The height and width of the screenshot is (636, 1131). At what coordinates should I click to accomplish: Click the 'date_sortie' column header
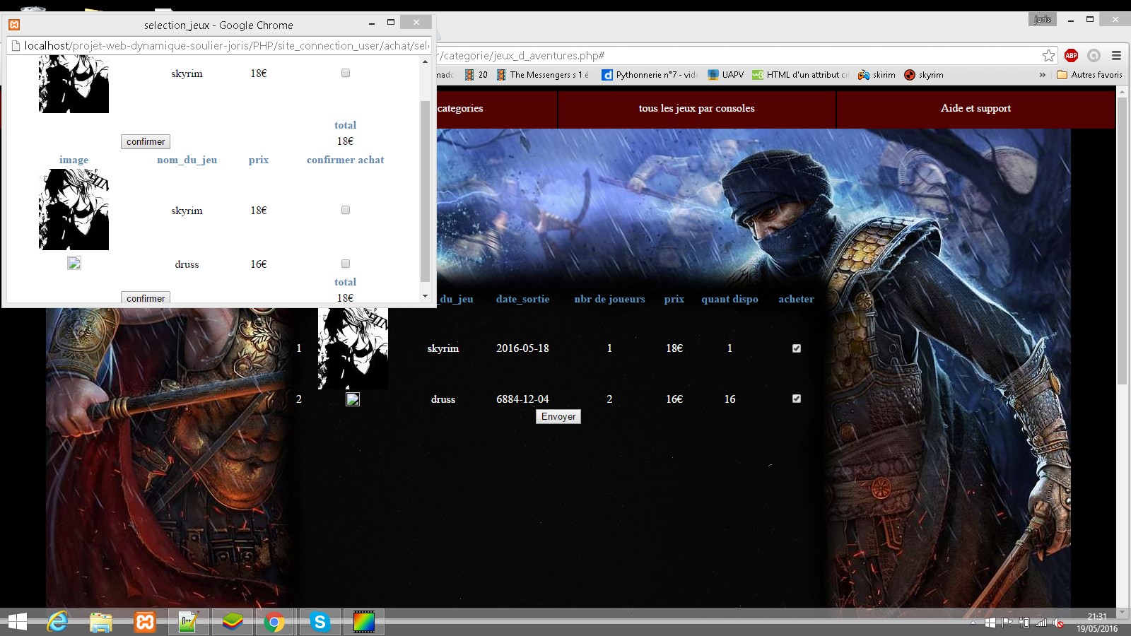tap(522, 299)
